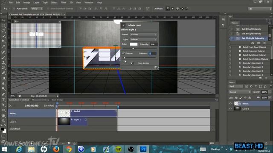Open the File menu
Image resolution: width=273 pixels, height=153 pixels.
tap(11, 3)
